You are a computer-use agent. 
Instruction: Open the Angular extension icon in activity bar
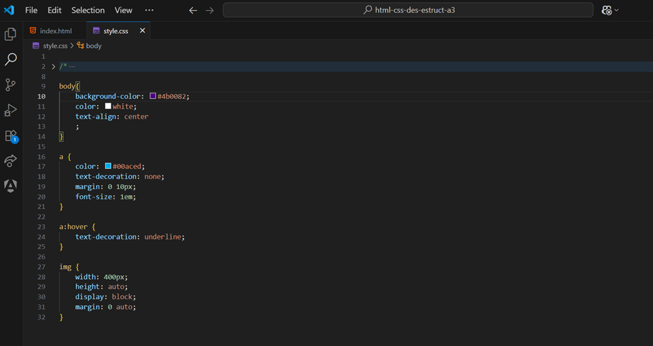pyautogui.click(x=11, y=186)
